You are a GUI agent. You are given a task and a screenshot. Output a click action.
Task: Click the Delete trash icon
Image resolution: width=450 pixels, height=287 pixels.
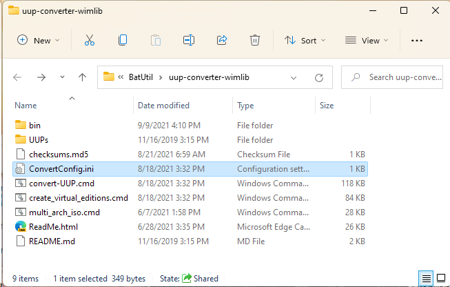255,41
